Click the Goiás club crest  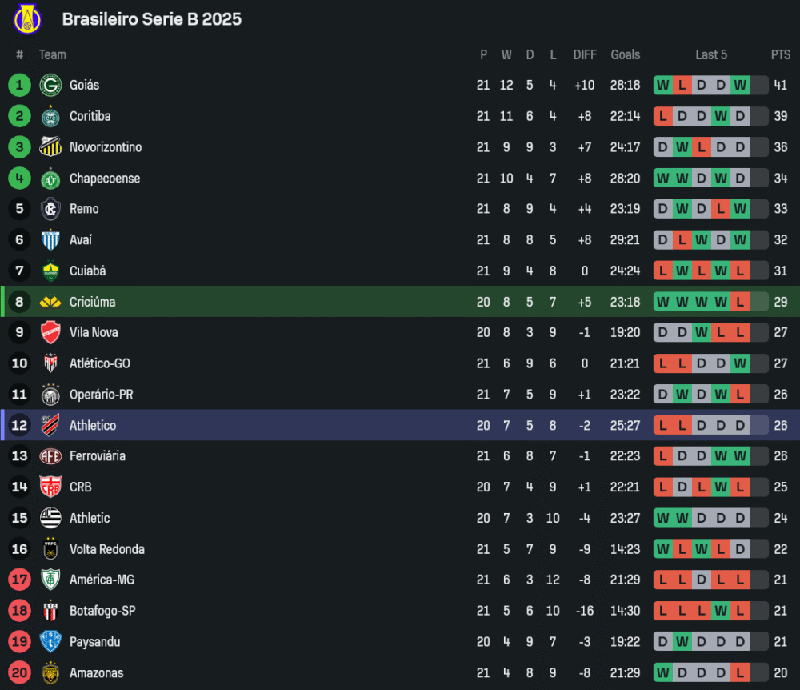(x=50, y=85)
